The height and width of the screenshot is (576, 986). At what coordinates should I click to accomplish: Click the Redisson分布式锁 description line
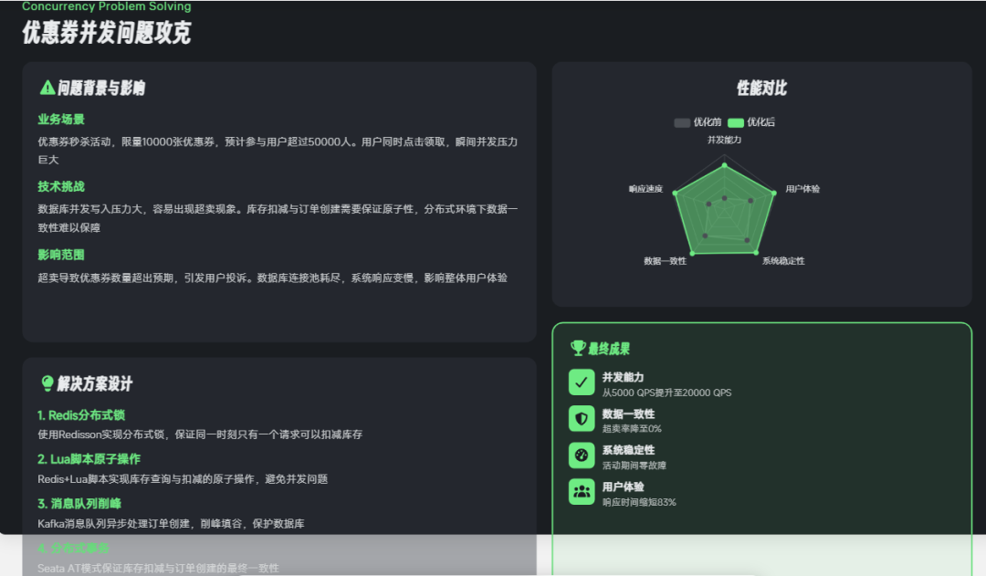click(200, 435)
